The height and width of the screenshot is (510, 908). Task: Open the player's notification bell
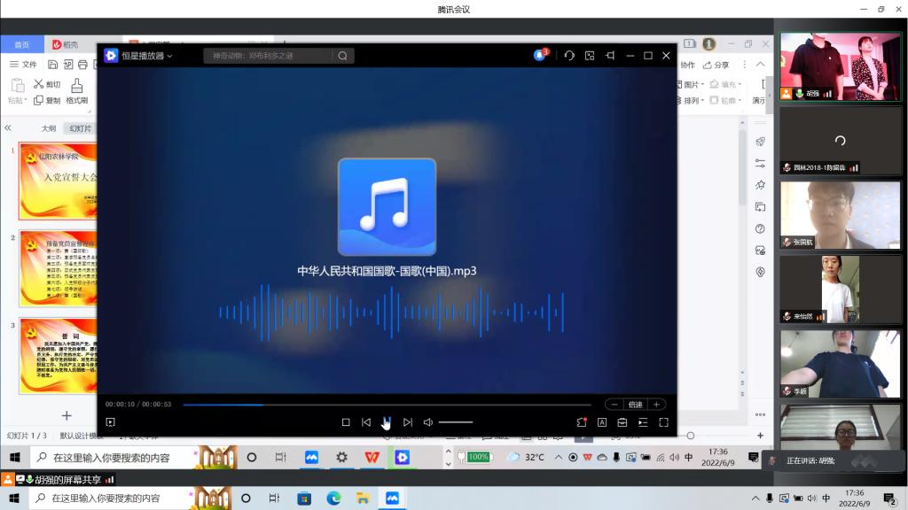539,56
